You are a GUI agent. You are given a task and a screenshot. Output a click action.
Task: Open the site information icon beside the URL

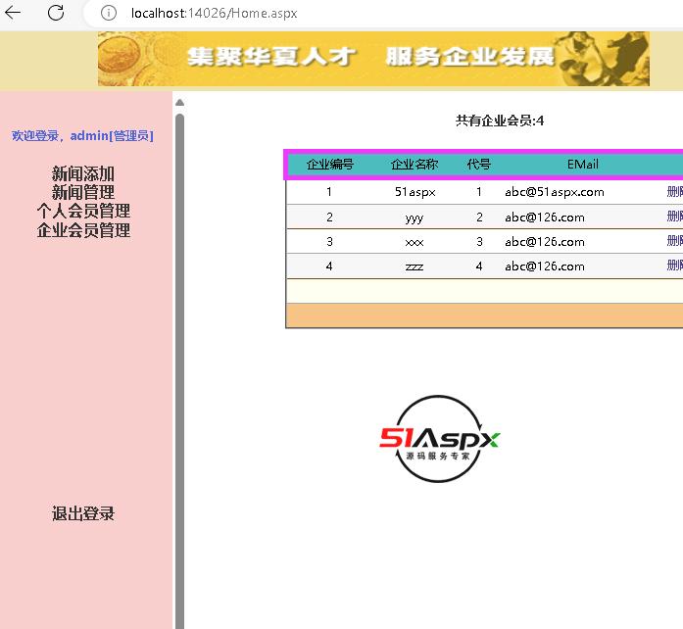point(109,13)
